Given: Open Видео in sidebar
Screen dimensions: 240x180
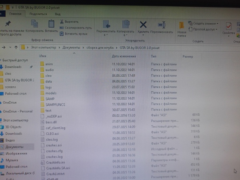Looking at the screenshot, I should (x=10, y=140).
